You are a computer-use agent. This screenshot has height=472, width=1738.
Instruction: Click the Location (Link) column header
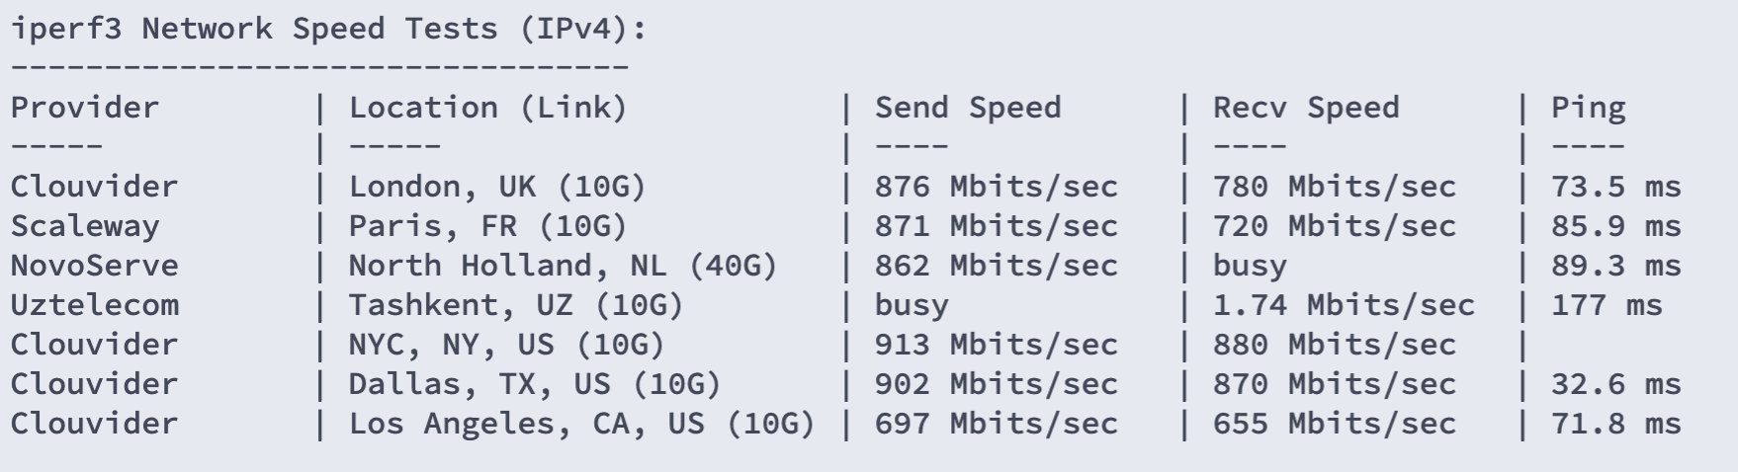[x=488, y=108]
